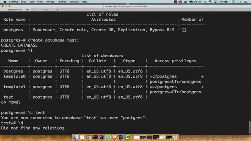Open IntelliJ IDEA from the Dock
The height and width of the screenshot is (141, 251).
click(x=101, y=137)
